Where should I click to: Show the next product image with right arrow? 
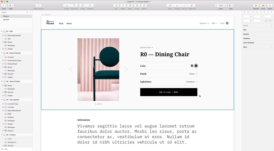(x=126, y=70)
